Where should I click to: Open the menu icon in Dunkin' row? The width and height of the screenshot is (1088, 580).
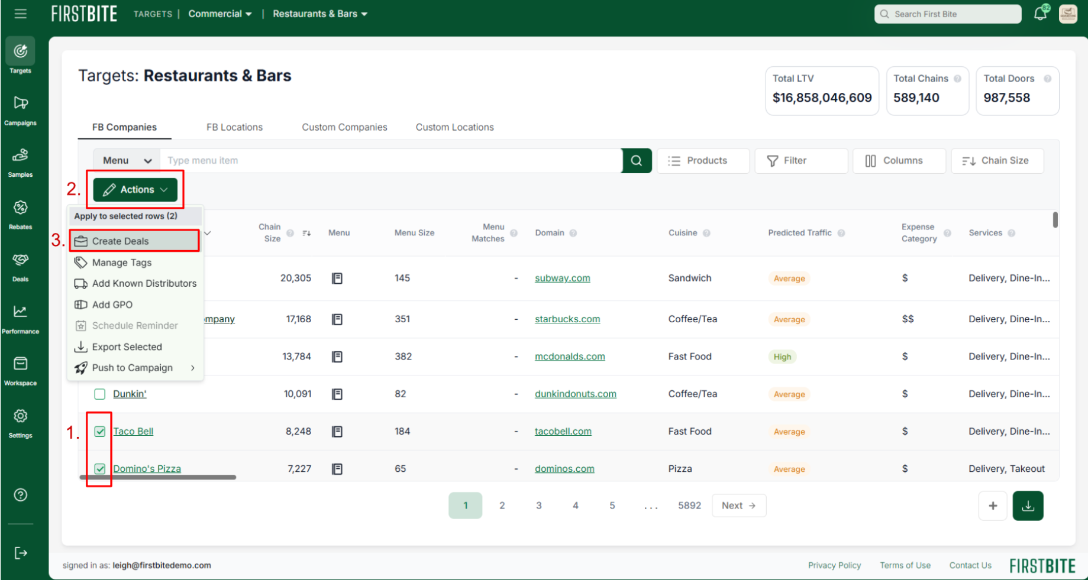coord(337,394)
